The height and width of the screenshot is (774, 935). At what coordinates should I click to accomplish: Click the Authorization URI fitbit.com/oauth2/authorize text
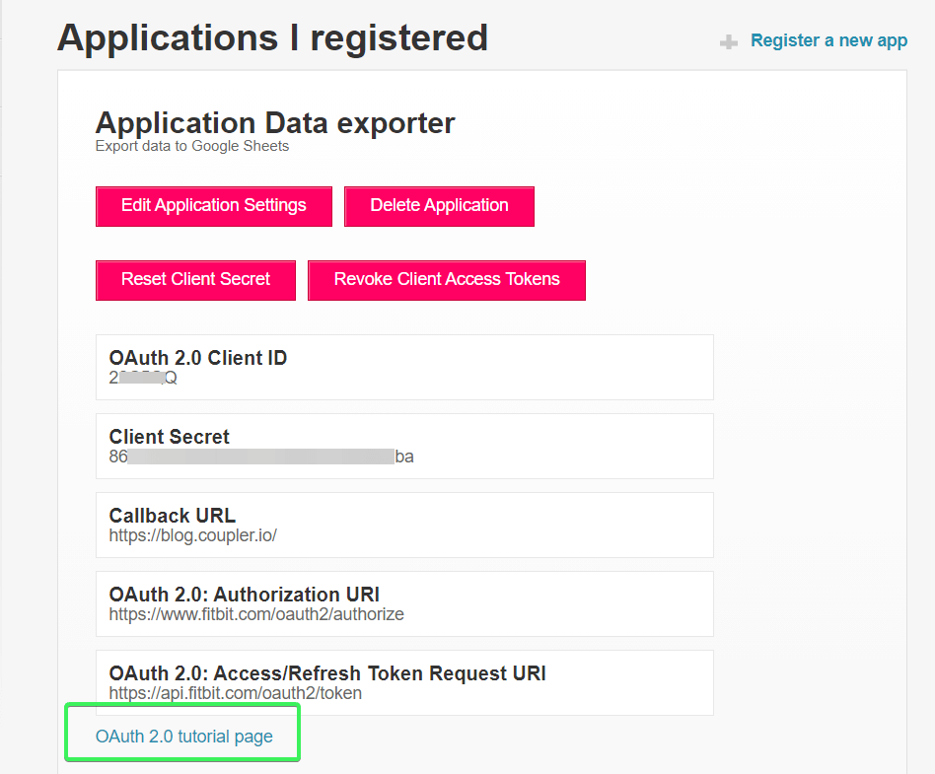pos(256,614)
